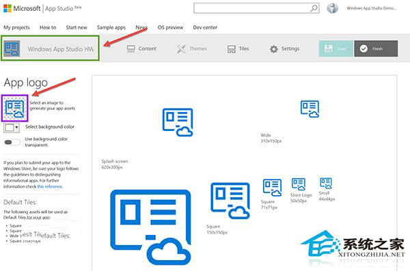The height and width of the screenshot is (271, 410).
Task: Click the Finish checkmark icon
Action: pyautogui.click(x=364, y=48)
